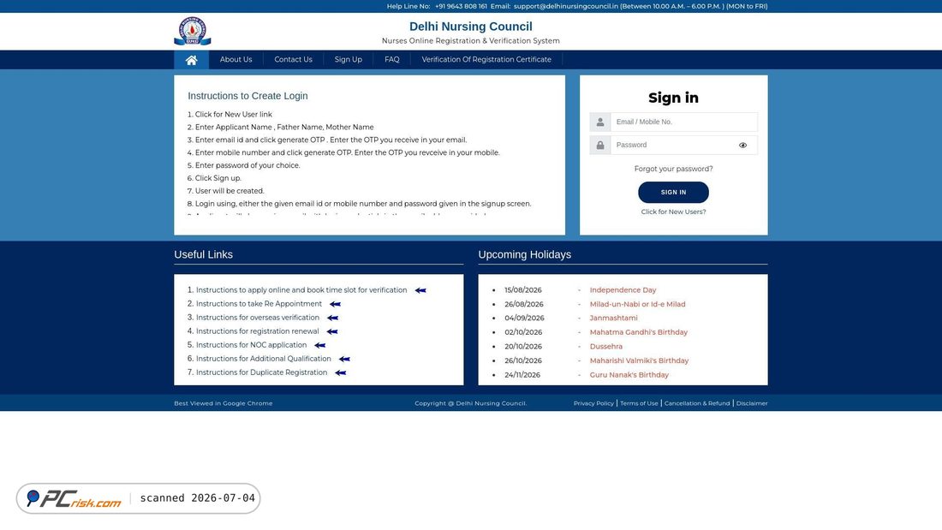The width and height of the screenshot is (942, 530).
Task: Click arrow icon next to book time slot instructions
Action: click(420, 290)
